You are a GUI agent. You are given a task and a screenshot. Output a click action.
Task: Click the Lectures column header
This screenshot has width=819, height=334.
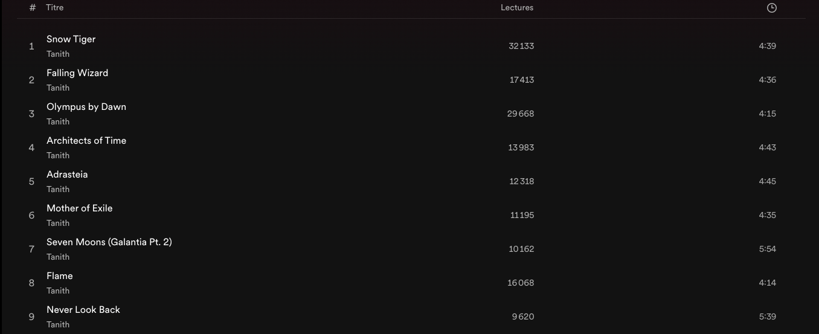pyautogui.click(x=517, y=8)
